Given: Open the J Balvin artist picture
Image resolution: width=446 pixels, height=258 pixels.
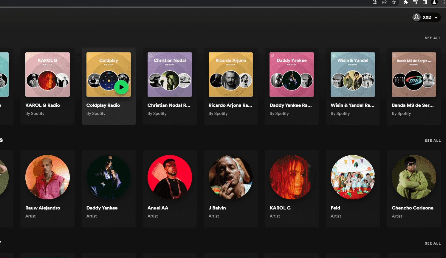Looking at the screenshot, I should [x=231, y=177].
